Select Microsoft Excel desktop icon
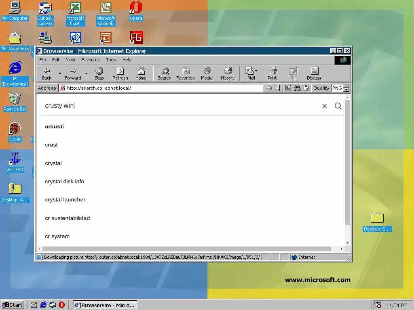This screenshot has width=414, height=310. [x=75, y=14]
